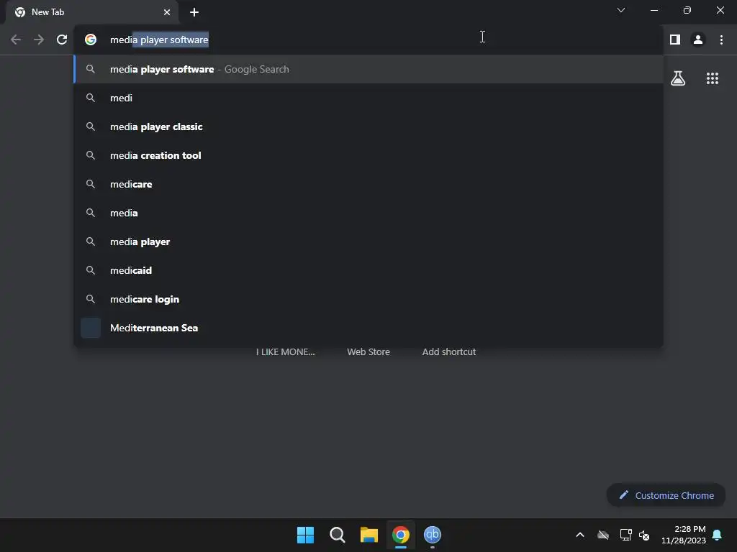Open the Web Store shortcut

coord(368,351)
